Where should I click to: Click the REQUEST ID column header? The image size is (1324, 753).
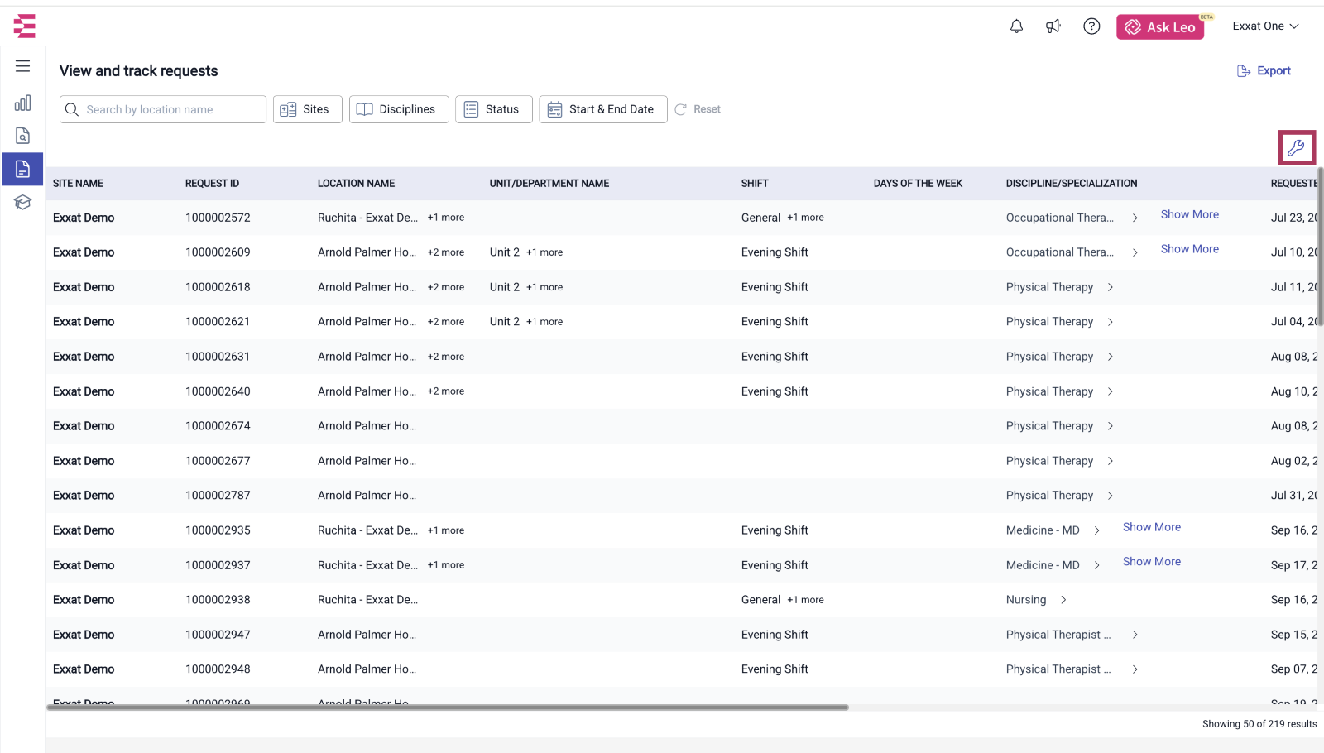pyautogui.click(x=212, y=184)
